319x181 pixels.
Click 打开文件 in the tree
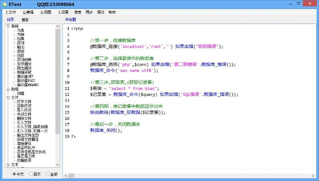point(25,101)
